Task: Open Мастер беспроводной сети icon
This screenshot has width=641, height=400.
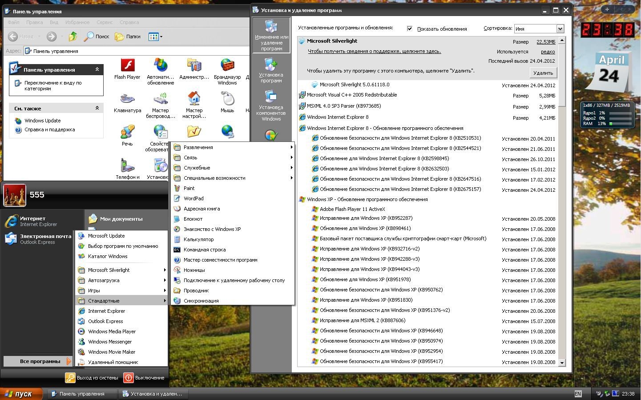Action: point(161,105)
